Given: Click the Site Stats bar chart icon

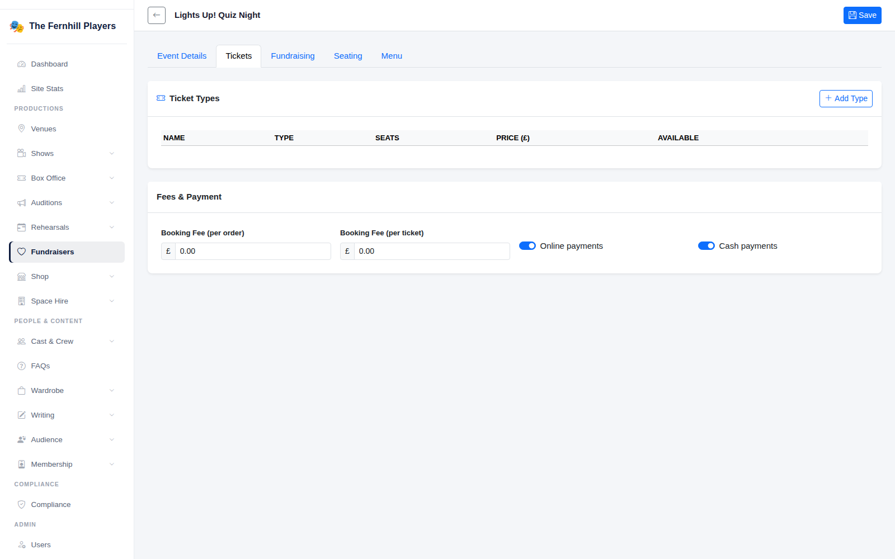Looking at the screenshot, I should (x=22, y=89).
